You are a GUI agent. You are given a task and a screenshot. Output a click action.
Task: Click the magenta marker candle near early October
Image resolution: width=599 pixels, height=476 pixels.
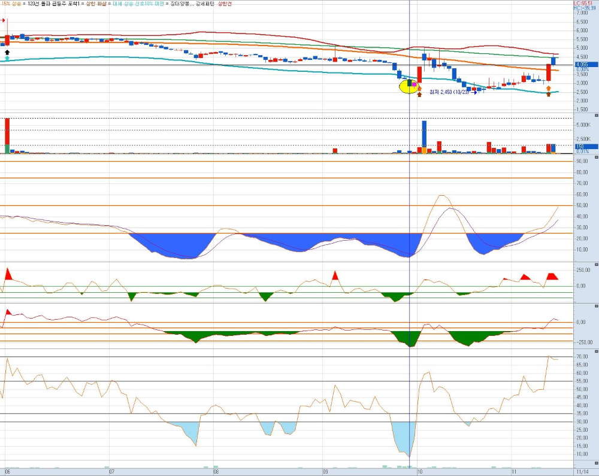[415, 84]
